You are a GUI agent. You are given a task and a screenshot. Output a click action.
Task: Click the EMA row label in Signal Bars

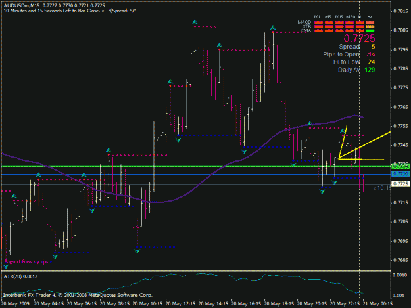pos(306,31)
